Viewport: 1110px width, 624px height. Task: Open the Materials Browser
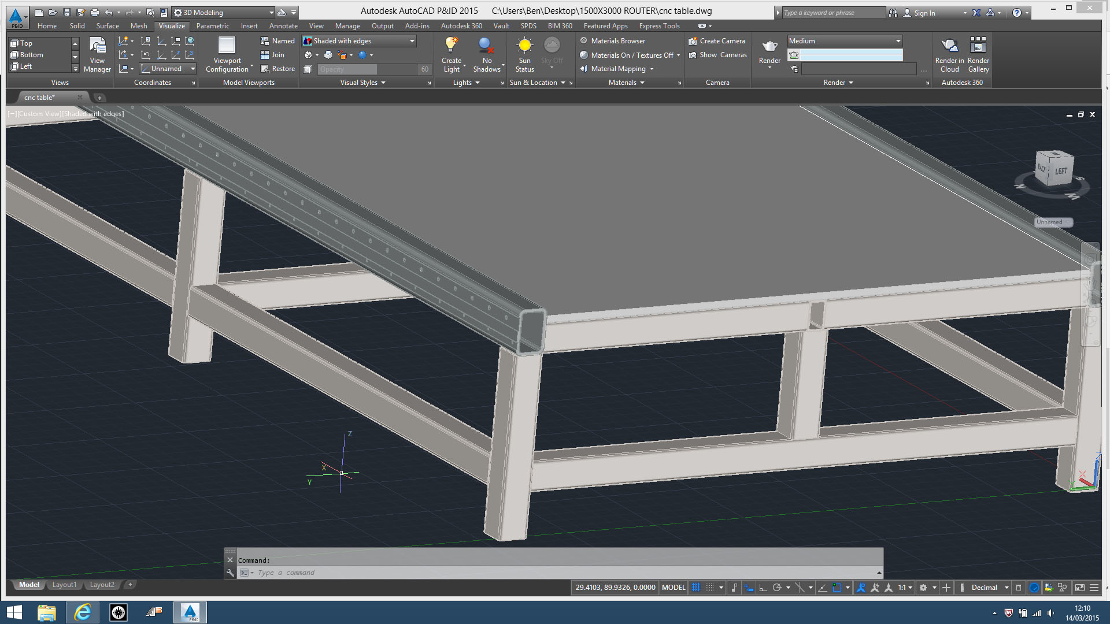pos(617,41)
